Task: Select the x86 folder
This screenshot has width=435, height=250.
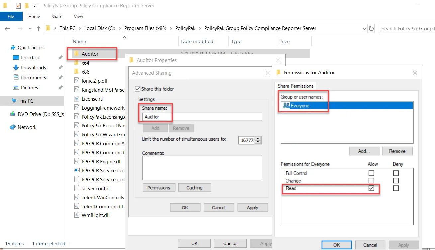Action: (85, 72)
